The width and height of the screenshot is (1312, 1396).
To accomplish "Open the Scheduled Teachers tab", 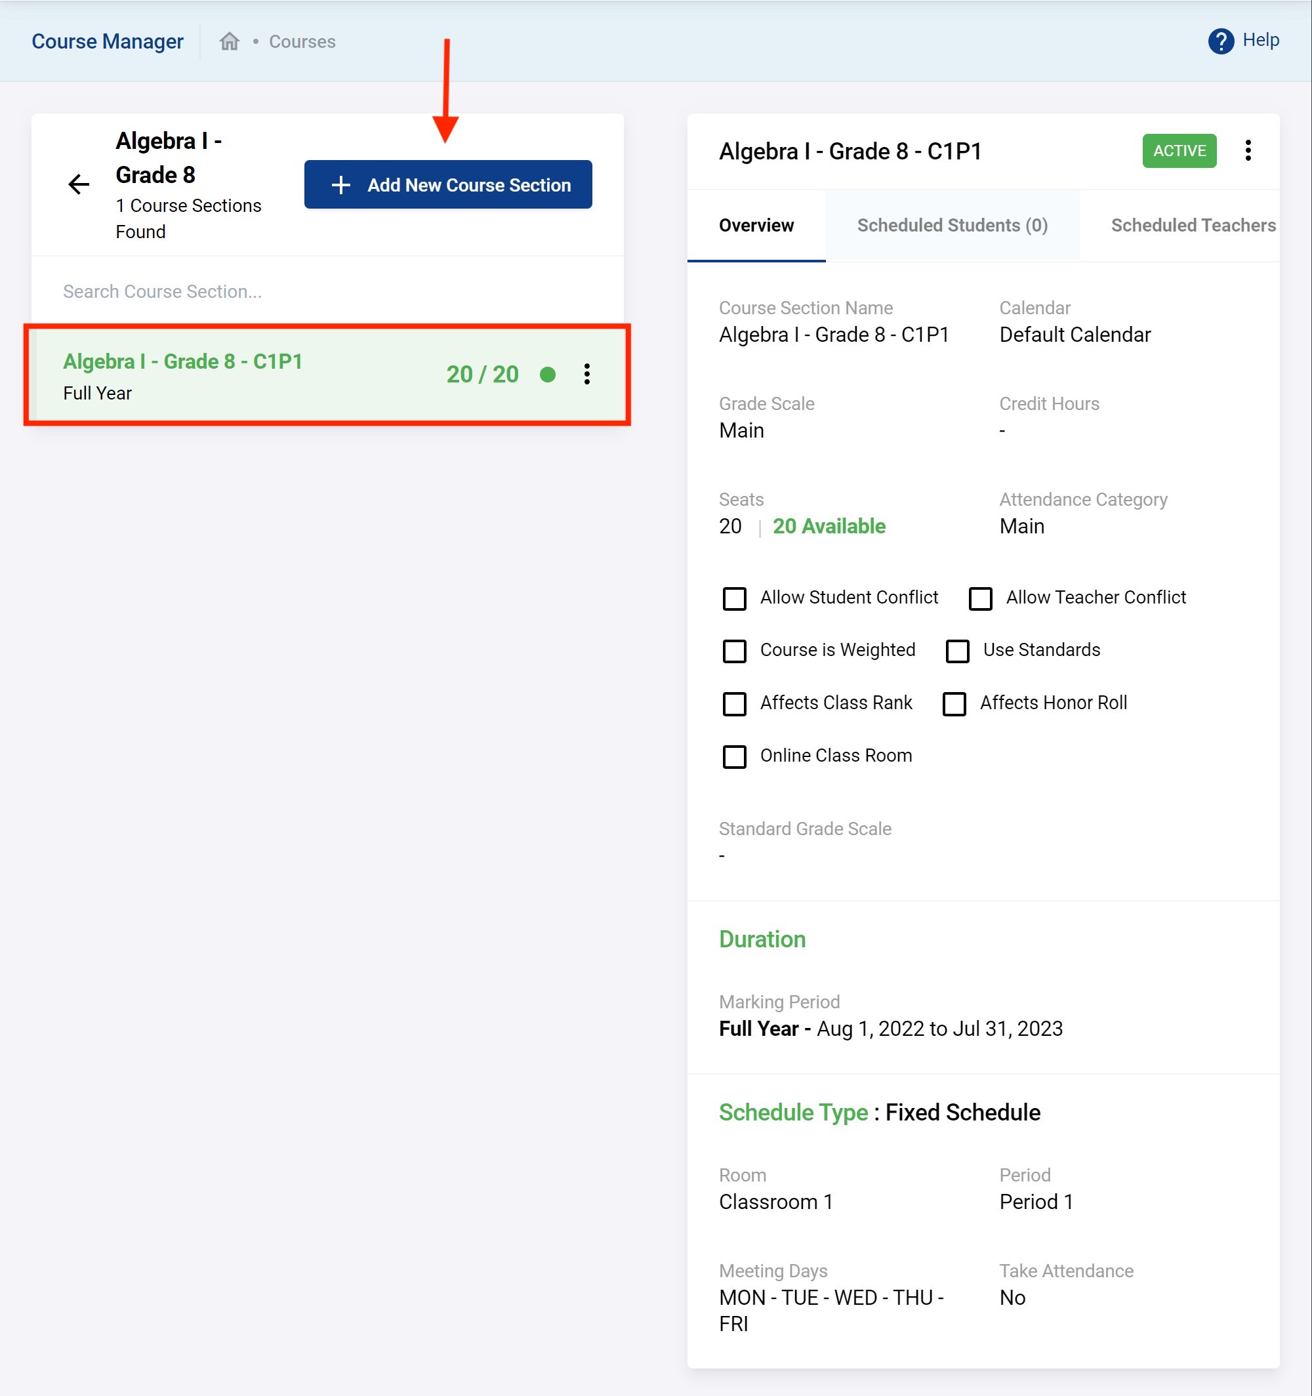I will (1192, 226).
